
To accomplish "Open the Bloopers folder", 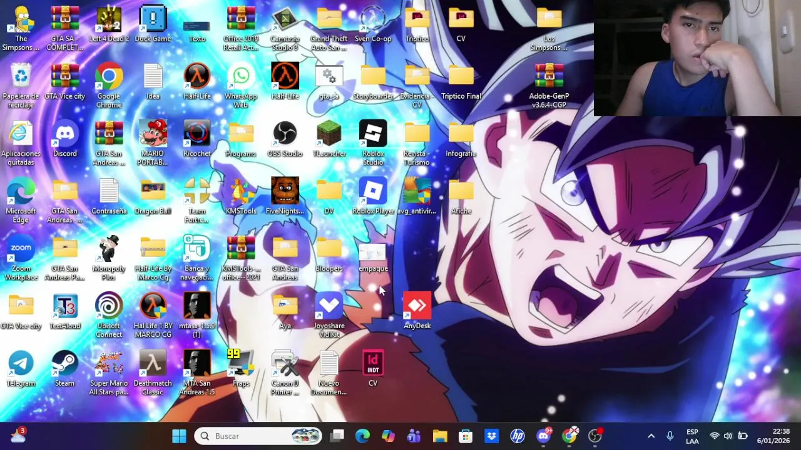I will 329,254.
